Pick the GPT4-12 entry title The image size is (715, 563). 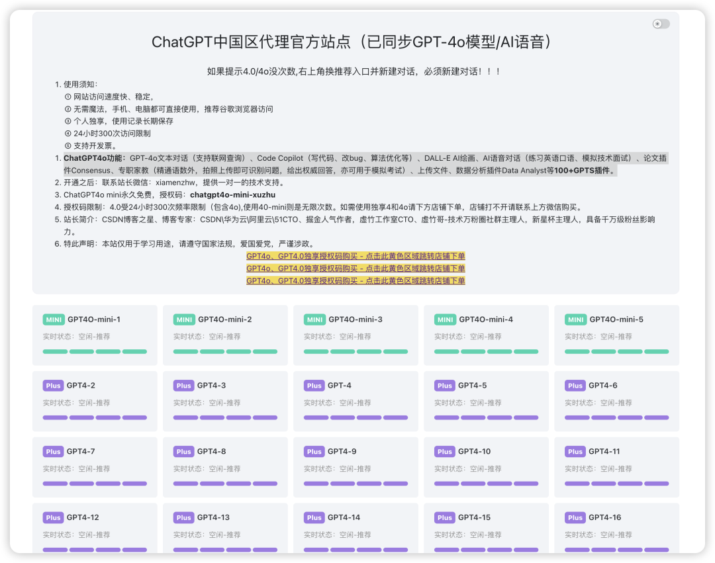[83, 518]
